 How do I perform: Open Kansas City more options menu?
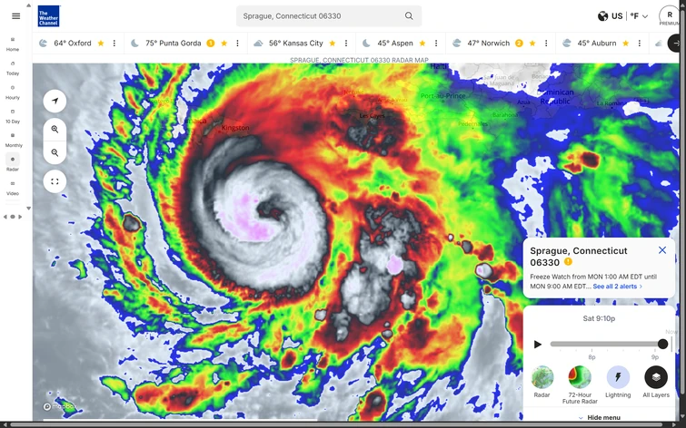tap(346, 43)
